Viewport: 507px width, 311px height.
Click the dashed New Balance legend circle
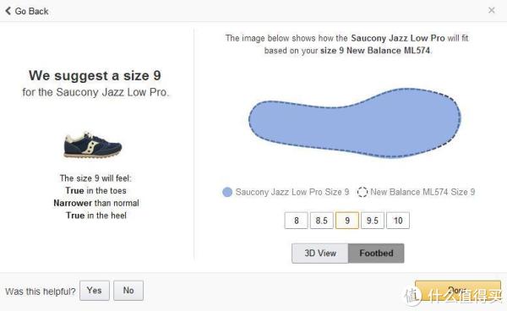pyautogui.click(x=363, y=192)
